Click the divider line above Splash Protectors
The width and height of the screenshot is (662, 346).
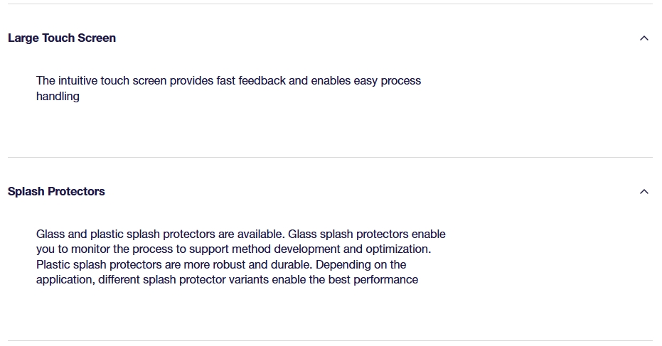[x=330, y=157]
